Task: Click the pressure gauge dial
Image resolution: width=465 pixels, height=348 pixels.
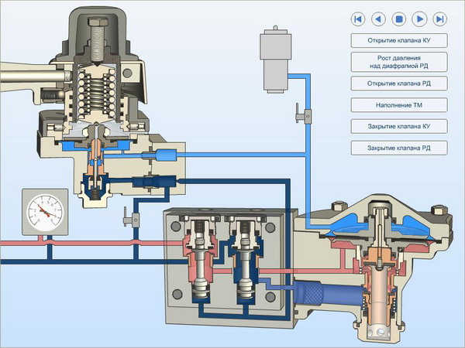Action: [45, 213]
